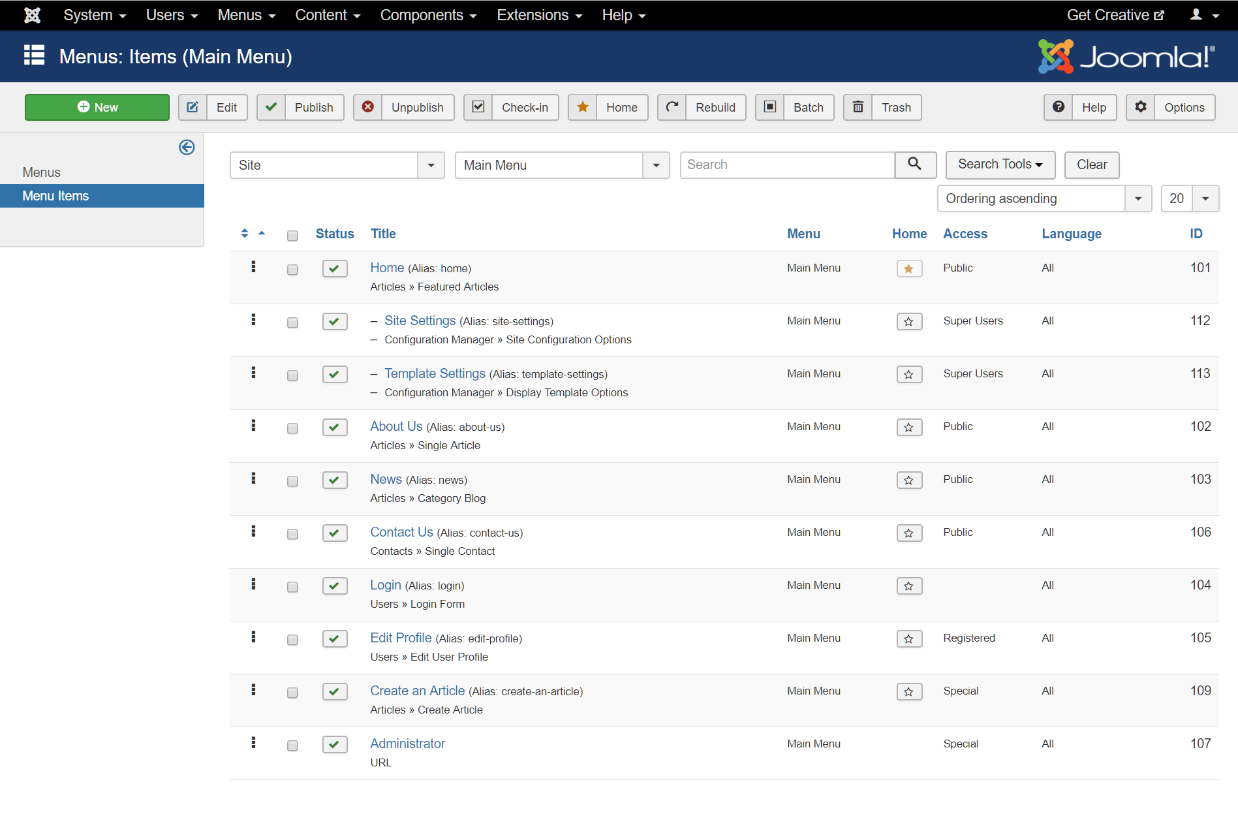The image size is (1238, 816).
Task: Open the Help top navigation menu
Action: coord(624,15)
